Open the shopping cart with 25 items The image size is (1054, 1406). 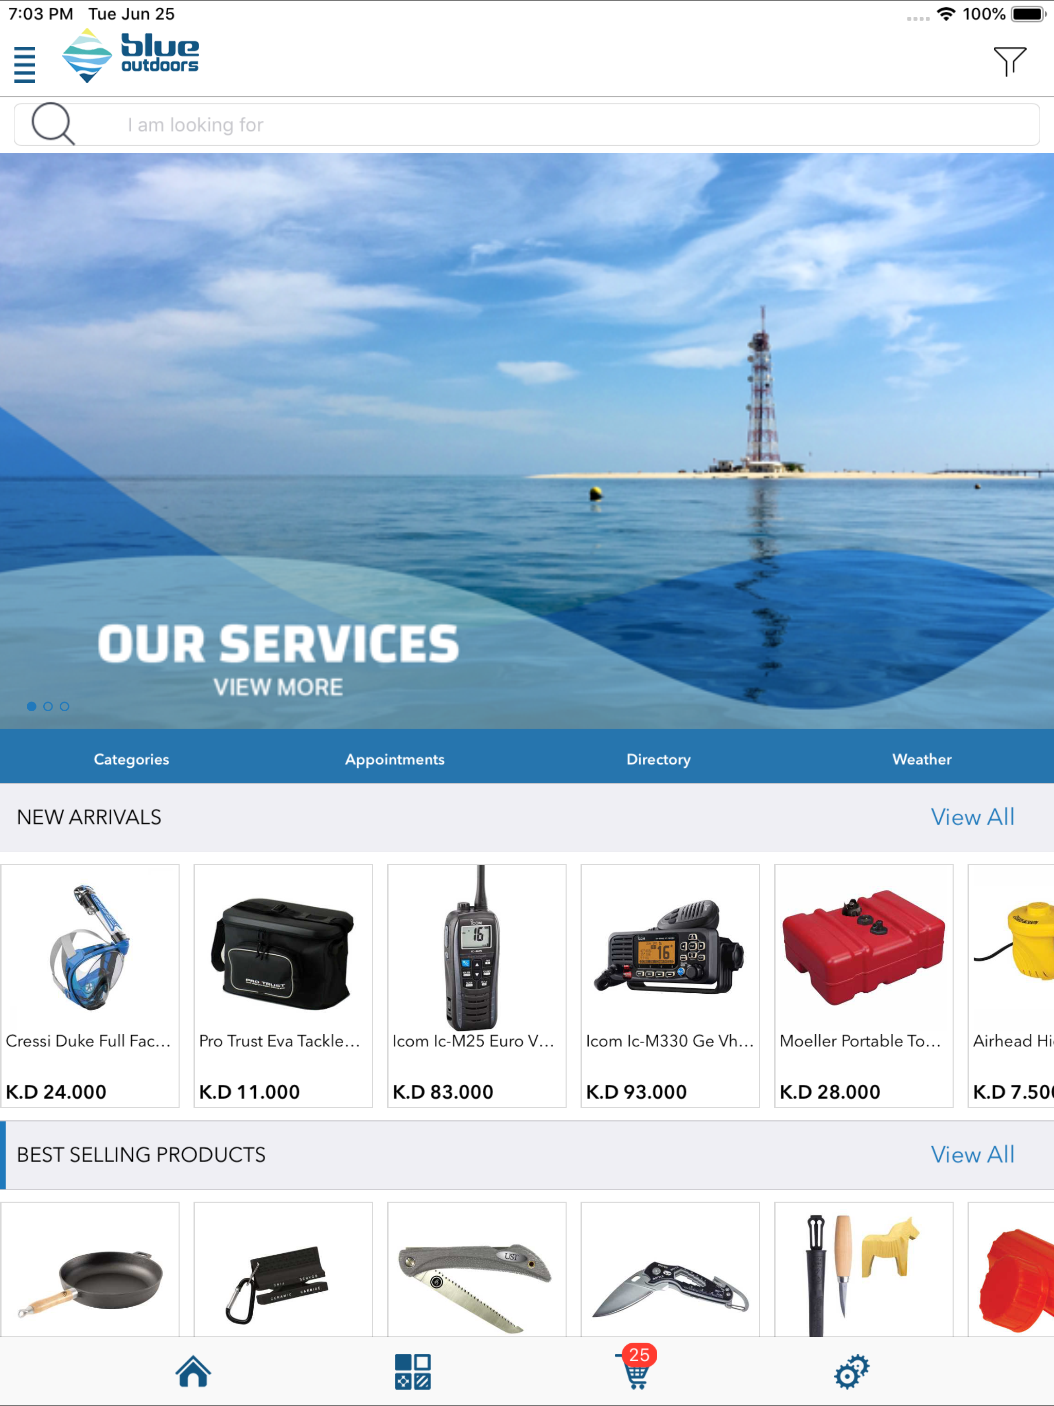636,1366
